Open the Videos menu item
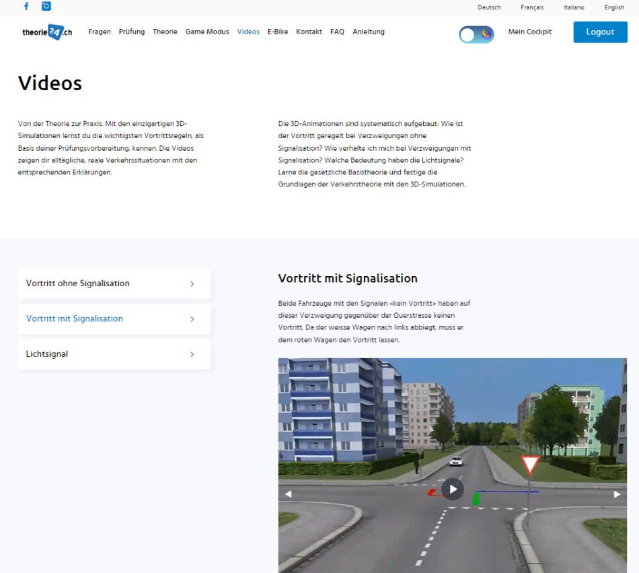The width and height of the screenshot is (639, 573). (x=248, y=32)
